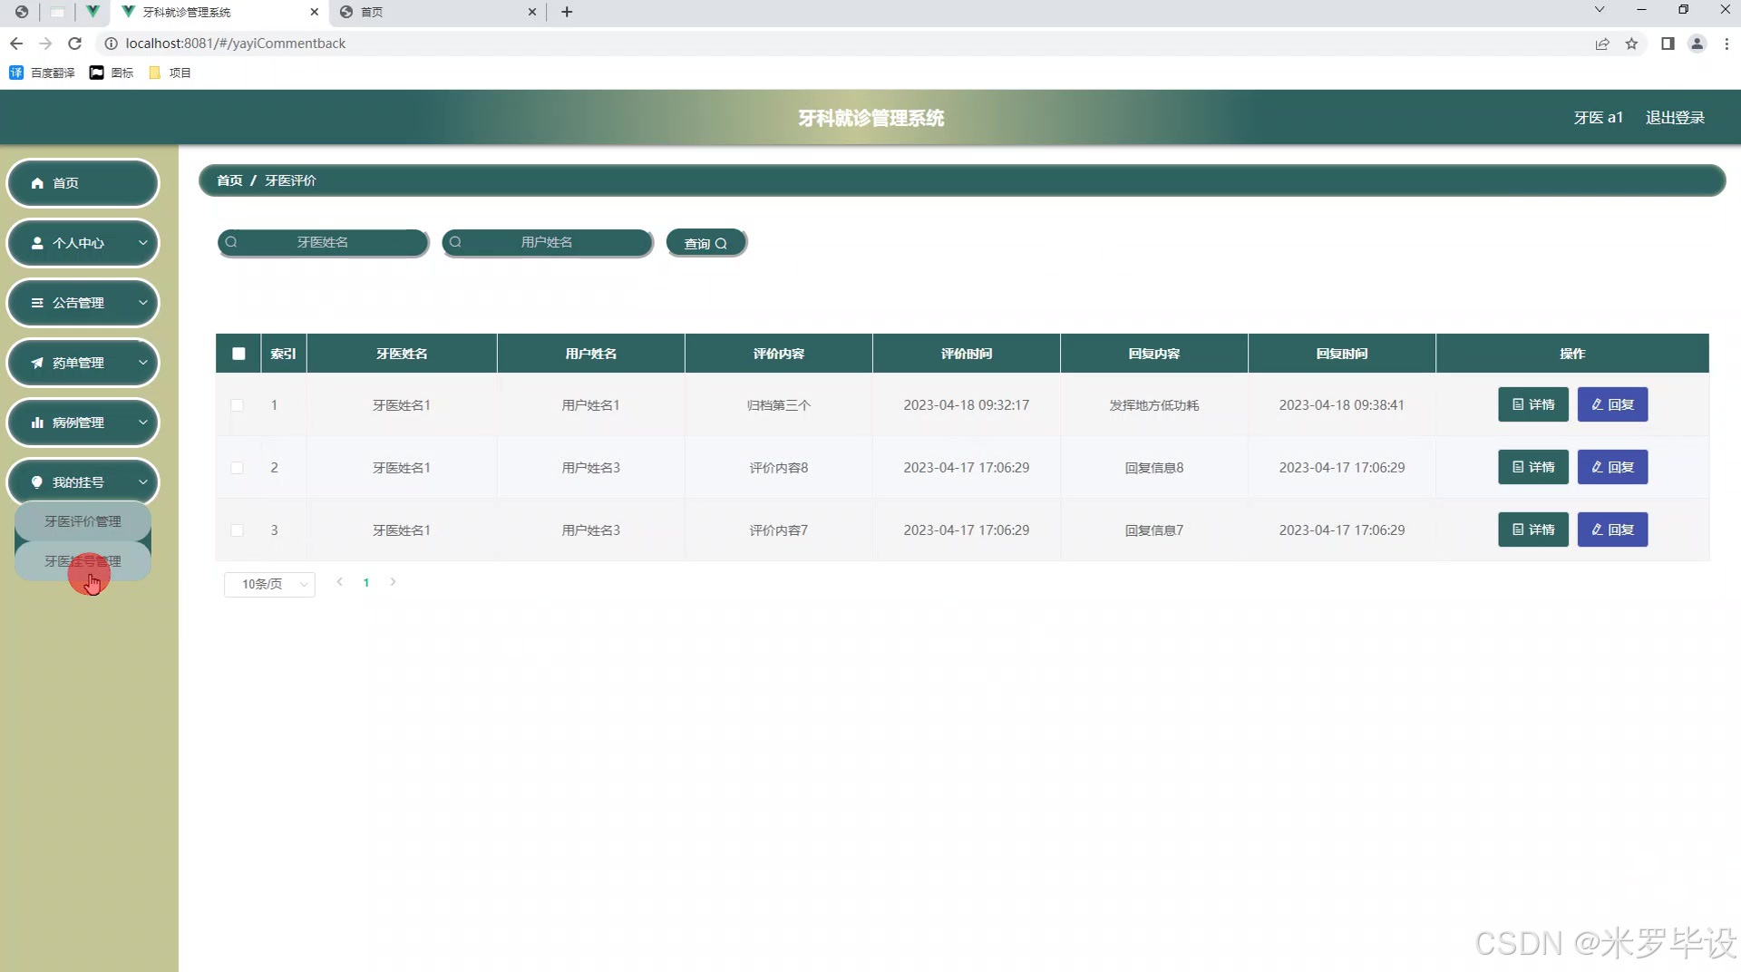This screenshot has height=972, width=1741.
Task: Go to 首页 in the sidebar
Action: [x=83, y=183]
